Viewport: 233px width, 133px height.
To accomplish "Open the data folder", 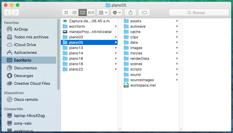I will click(x=150, y=43).
